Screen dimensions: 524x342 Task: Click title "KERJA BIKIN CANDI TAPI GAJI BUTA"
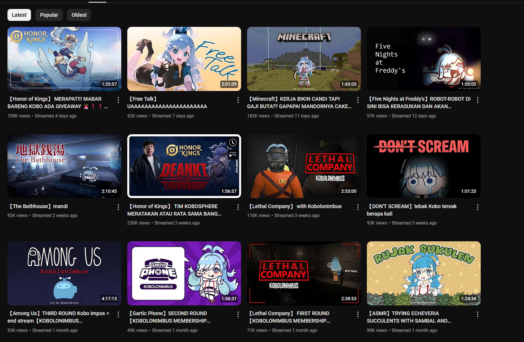299,103
